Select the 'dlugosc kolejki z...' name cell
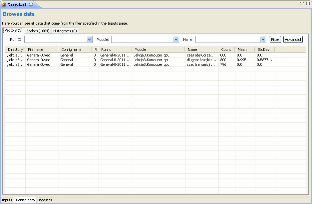The height and width of the screenshot is (204, 312). tap(201, 60)
